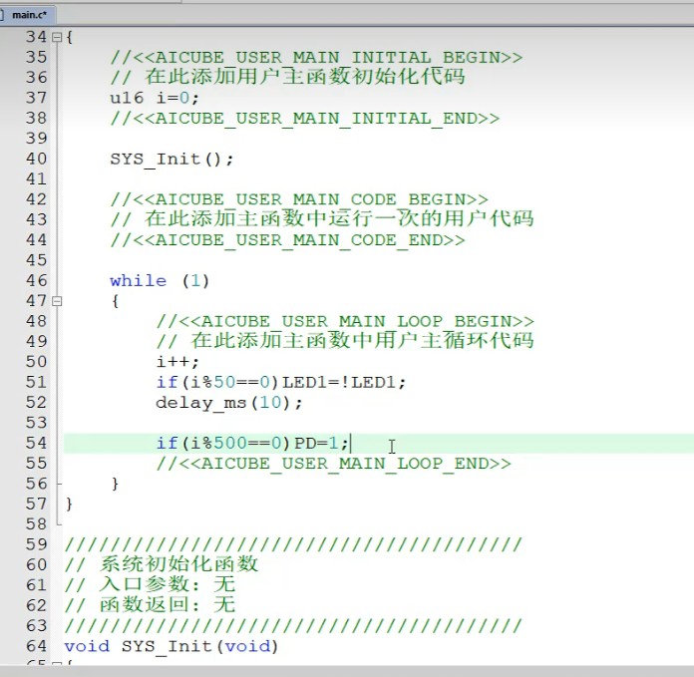This screenshot has width=694, height=677.
Task: Switch to the main.c* file tab
Action: coord(30,14)
